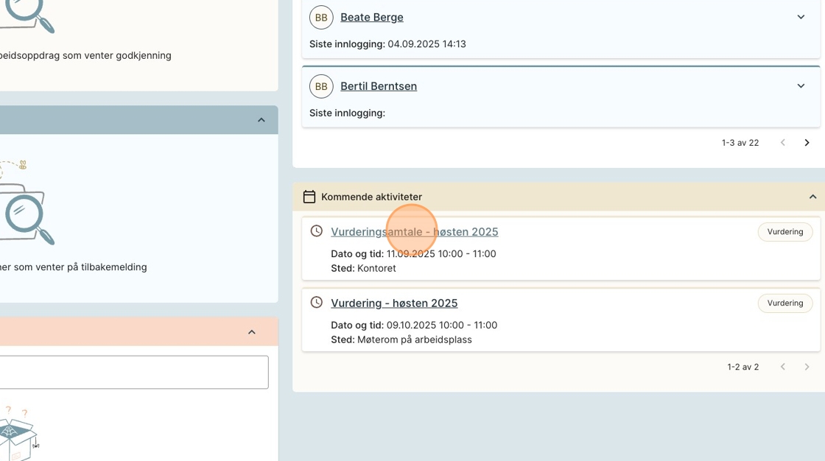Open Bertil Berntsen's profile link
The image size is (825, 461).
coord(378,86)
